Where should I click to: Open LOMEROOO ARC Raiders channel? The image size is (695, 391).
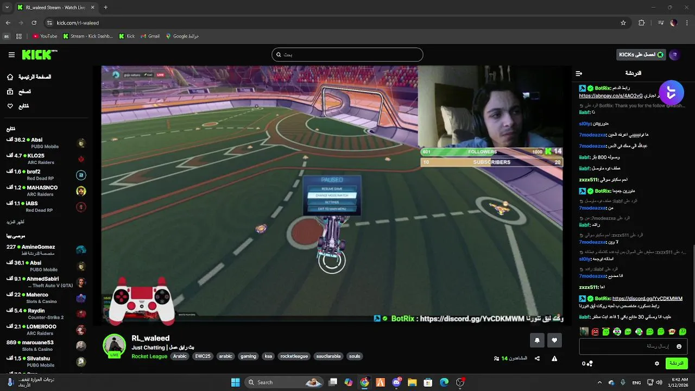(46, 330)
